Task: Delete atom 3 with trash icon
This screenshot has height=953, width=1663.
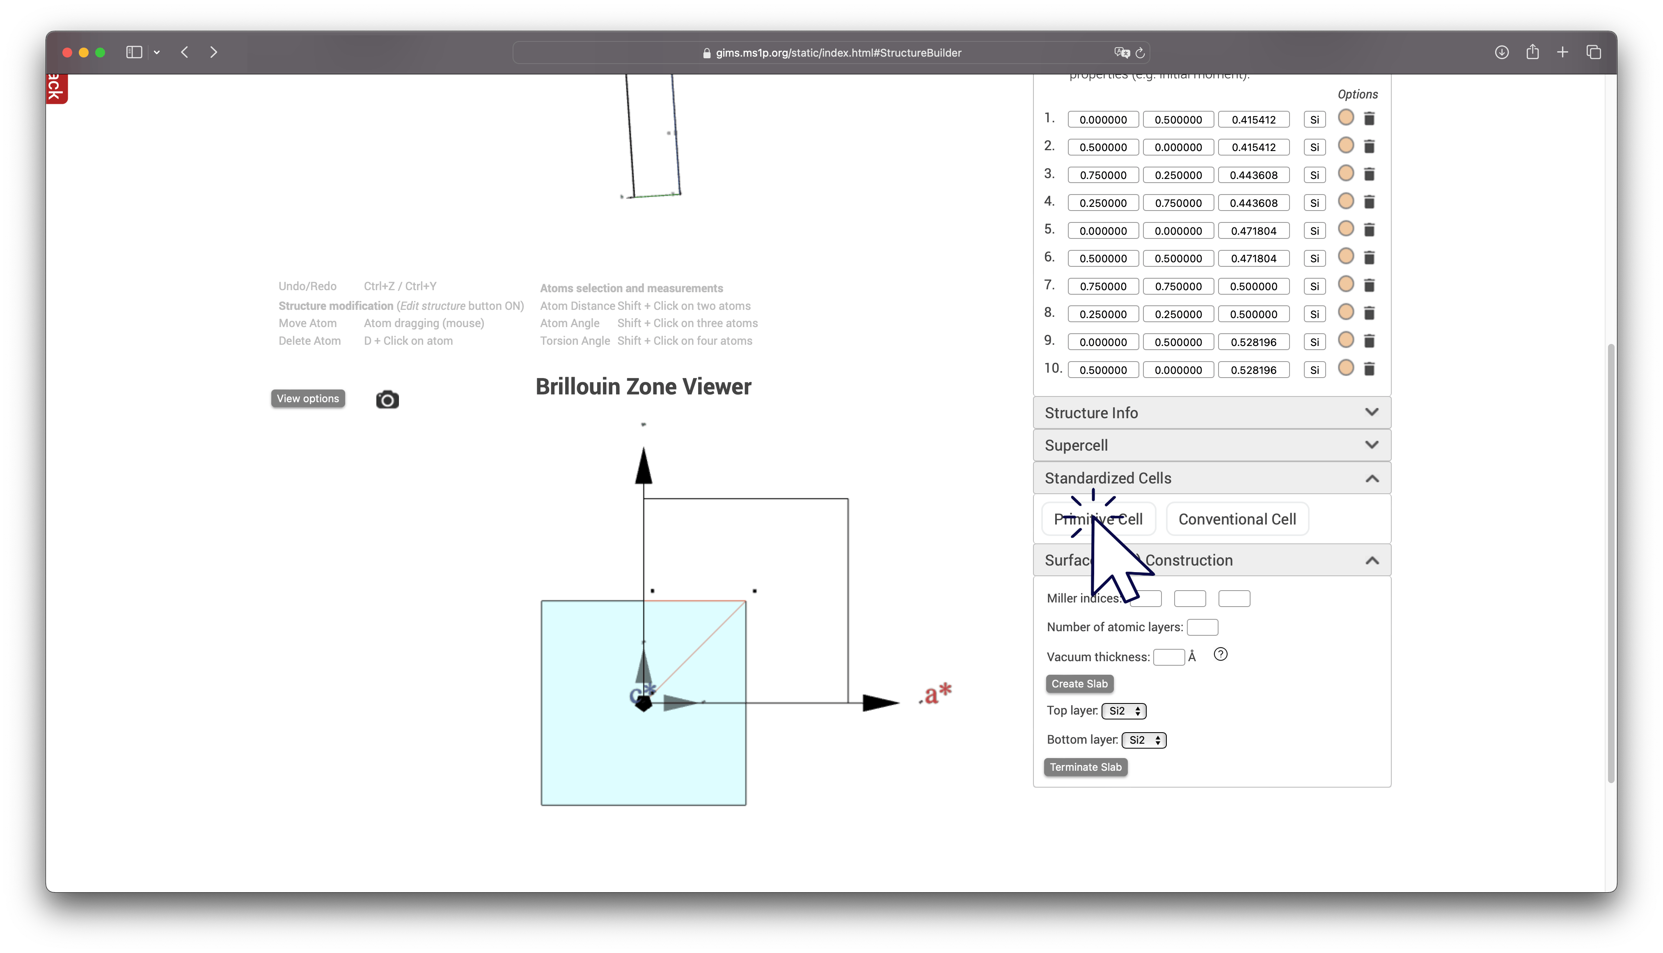Action: click(x=1369, y=174)
